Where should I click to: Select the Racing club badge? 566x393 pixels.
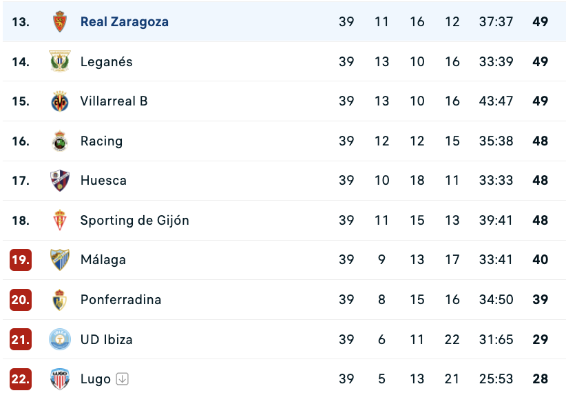(60, 141)
